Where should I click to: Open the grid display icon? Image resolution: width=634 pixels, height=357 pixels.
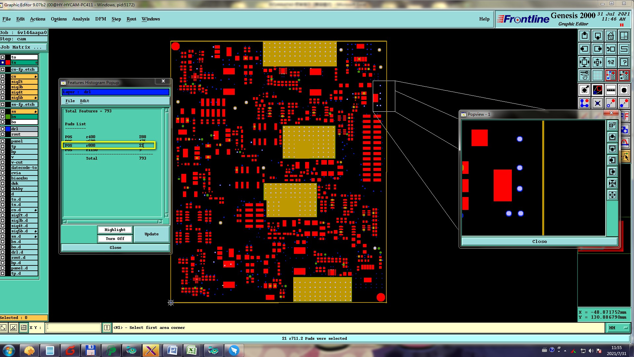point(597,76)
